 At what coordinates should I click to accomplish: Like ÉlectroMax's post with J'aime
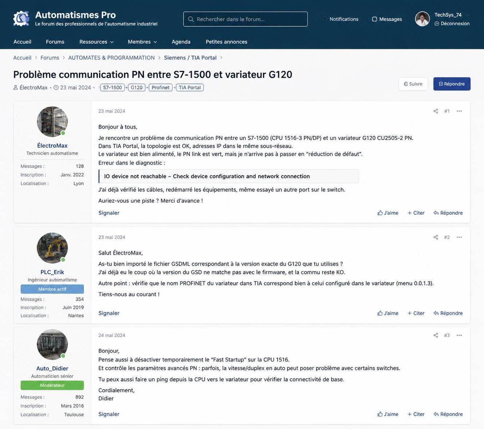point(388,213)
